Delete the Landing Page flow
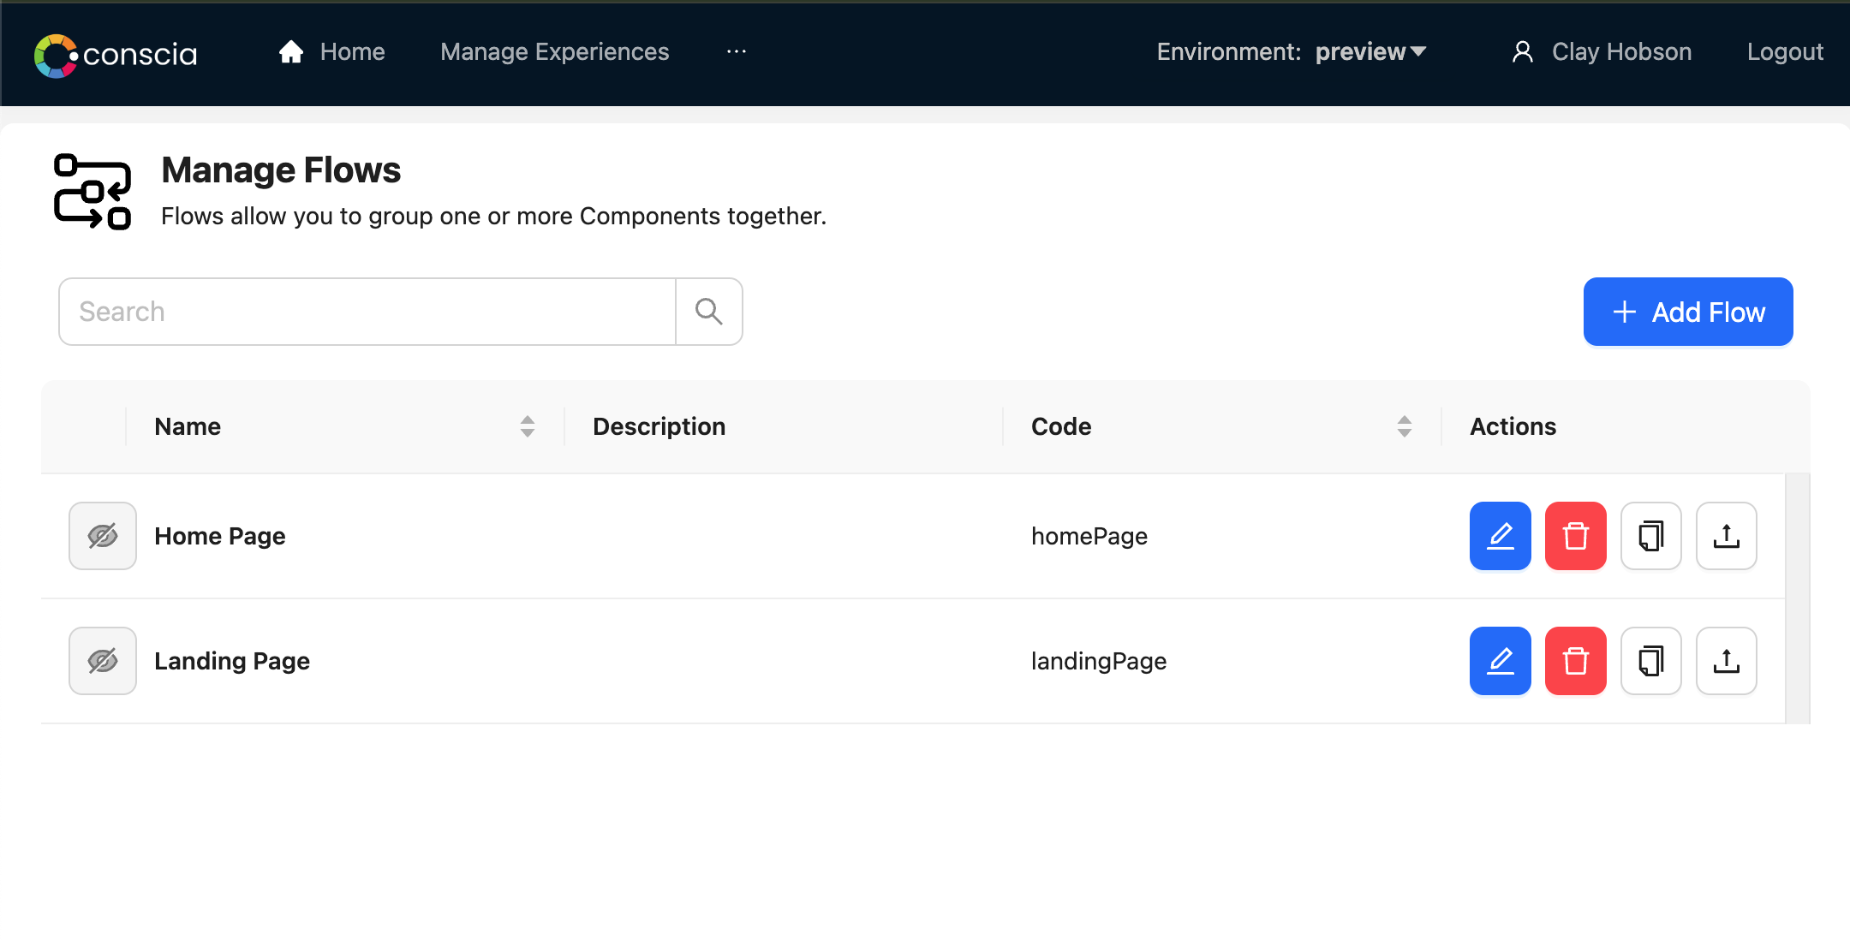Viewport: 1850px width, 940px height. (1576, 661)
